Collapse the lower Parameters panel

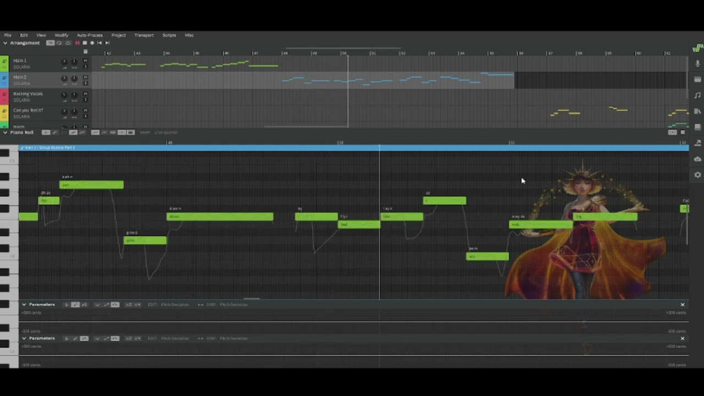coord(24,338)
